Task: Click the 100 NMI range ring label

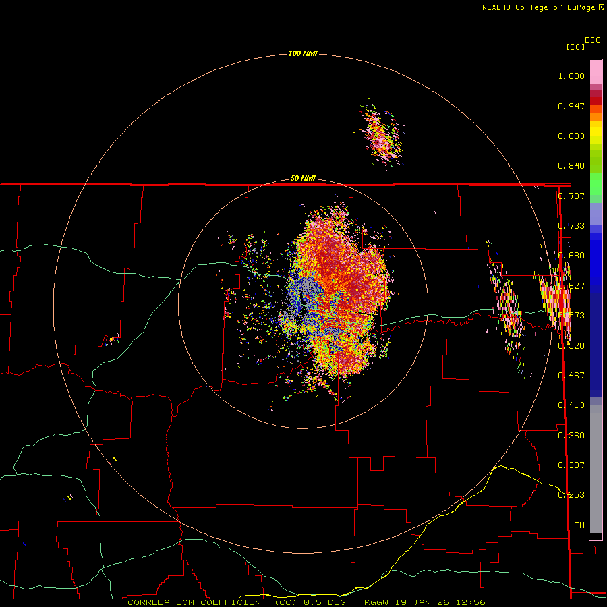Action: point(303,53)
